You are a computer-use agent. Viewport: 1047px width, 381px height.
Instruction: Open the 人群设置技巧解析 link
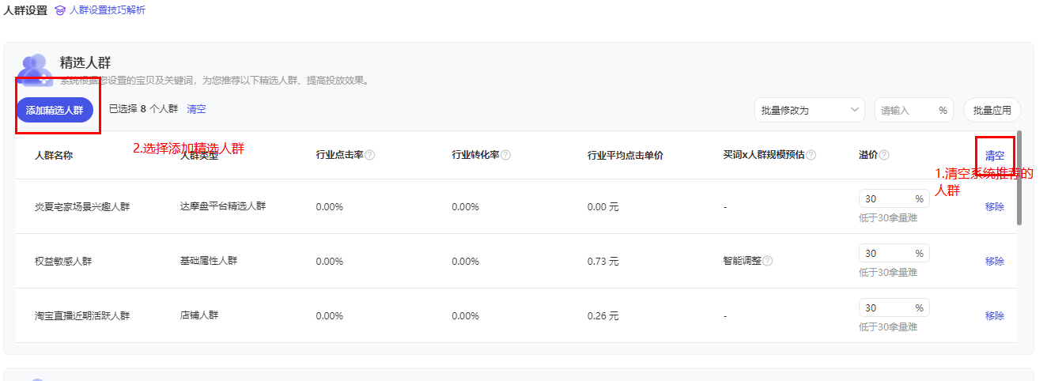tap(108, 10)
